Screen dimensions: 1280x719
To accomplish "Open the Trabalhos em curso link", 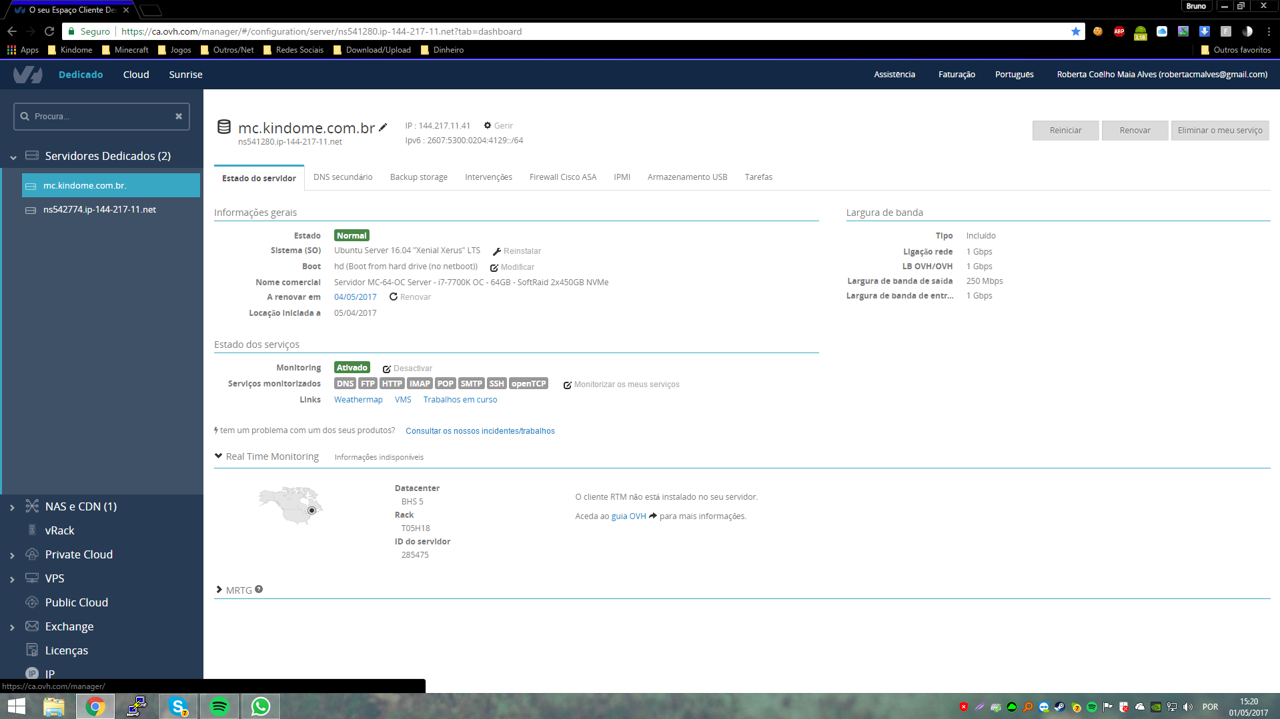I will (460, 400).
